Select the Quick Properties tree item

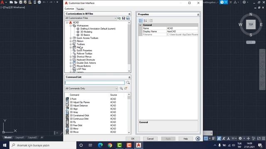84,50
